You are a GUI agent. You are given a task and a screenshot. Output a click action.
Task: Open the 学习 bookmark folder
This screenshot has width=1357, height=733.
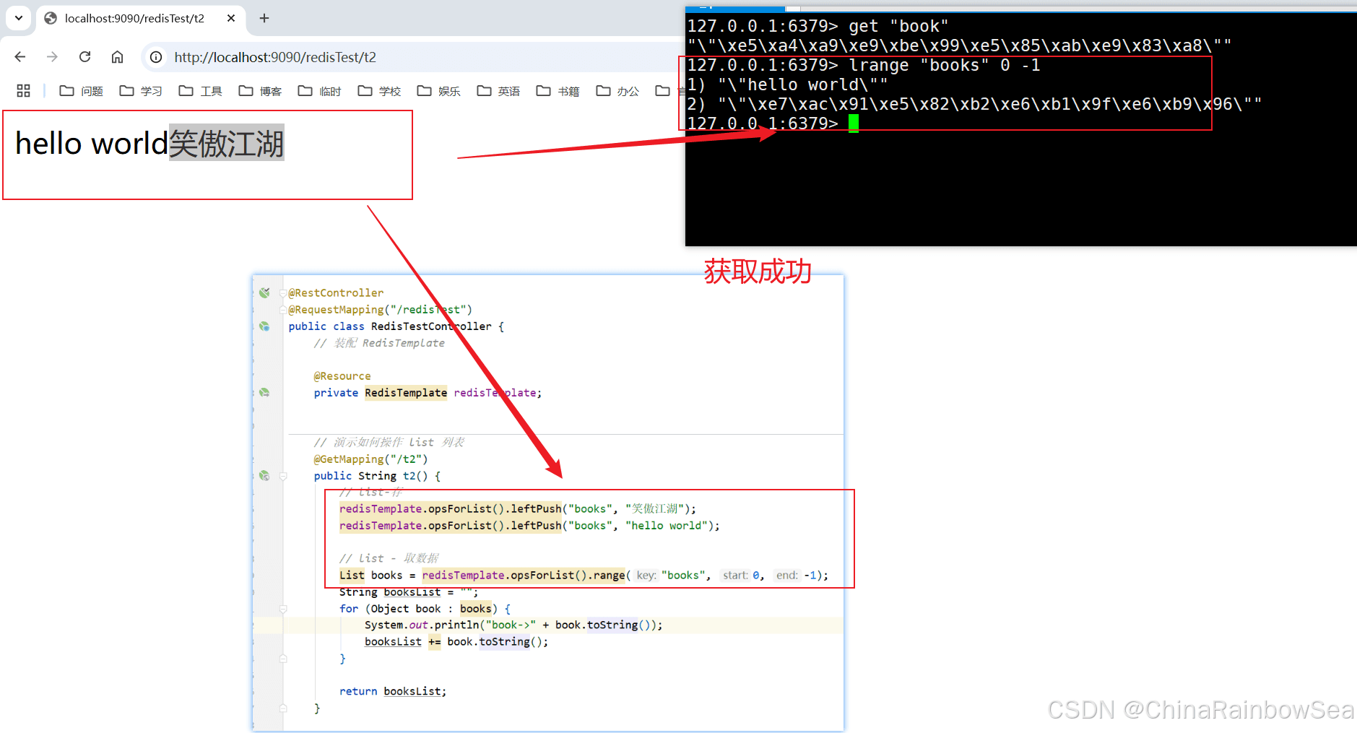141,91
